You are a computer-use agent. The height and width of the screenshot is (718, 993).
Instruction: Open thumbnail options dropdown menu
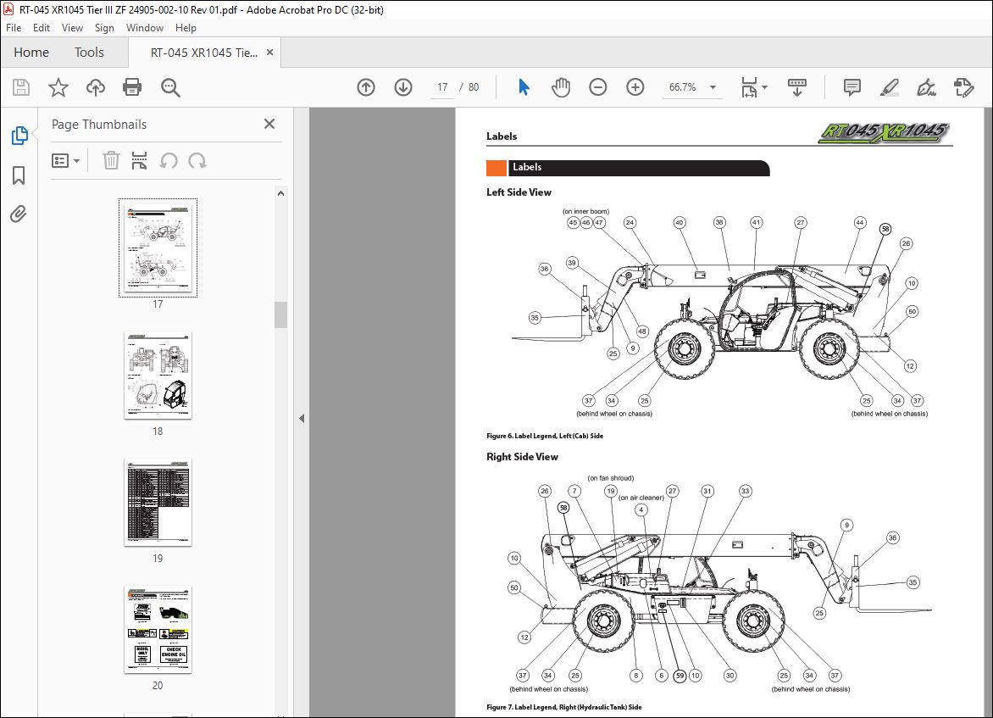coord(65,161)
